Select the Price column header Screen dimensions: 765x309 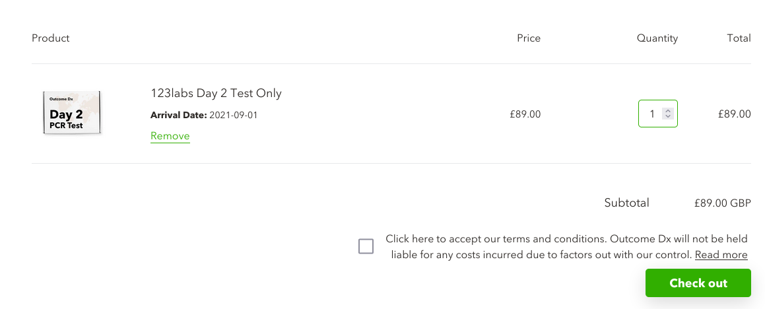pos(529,38)
